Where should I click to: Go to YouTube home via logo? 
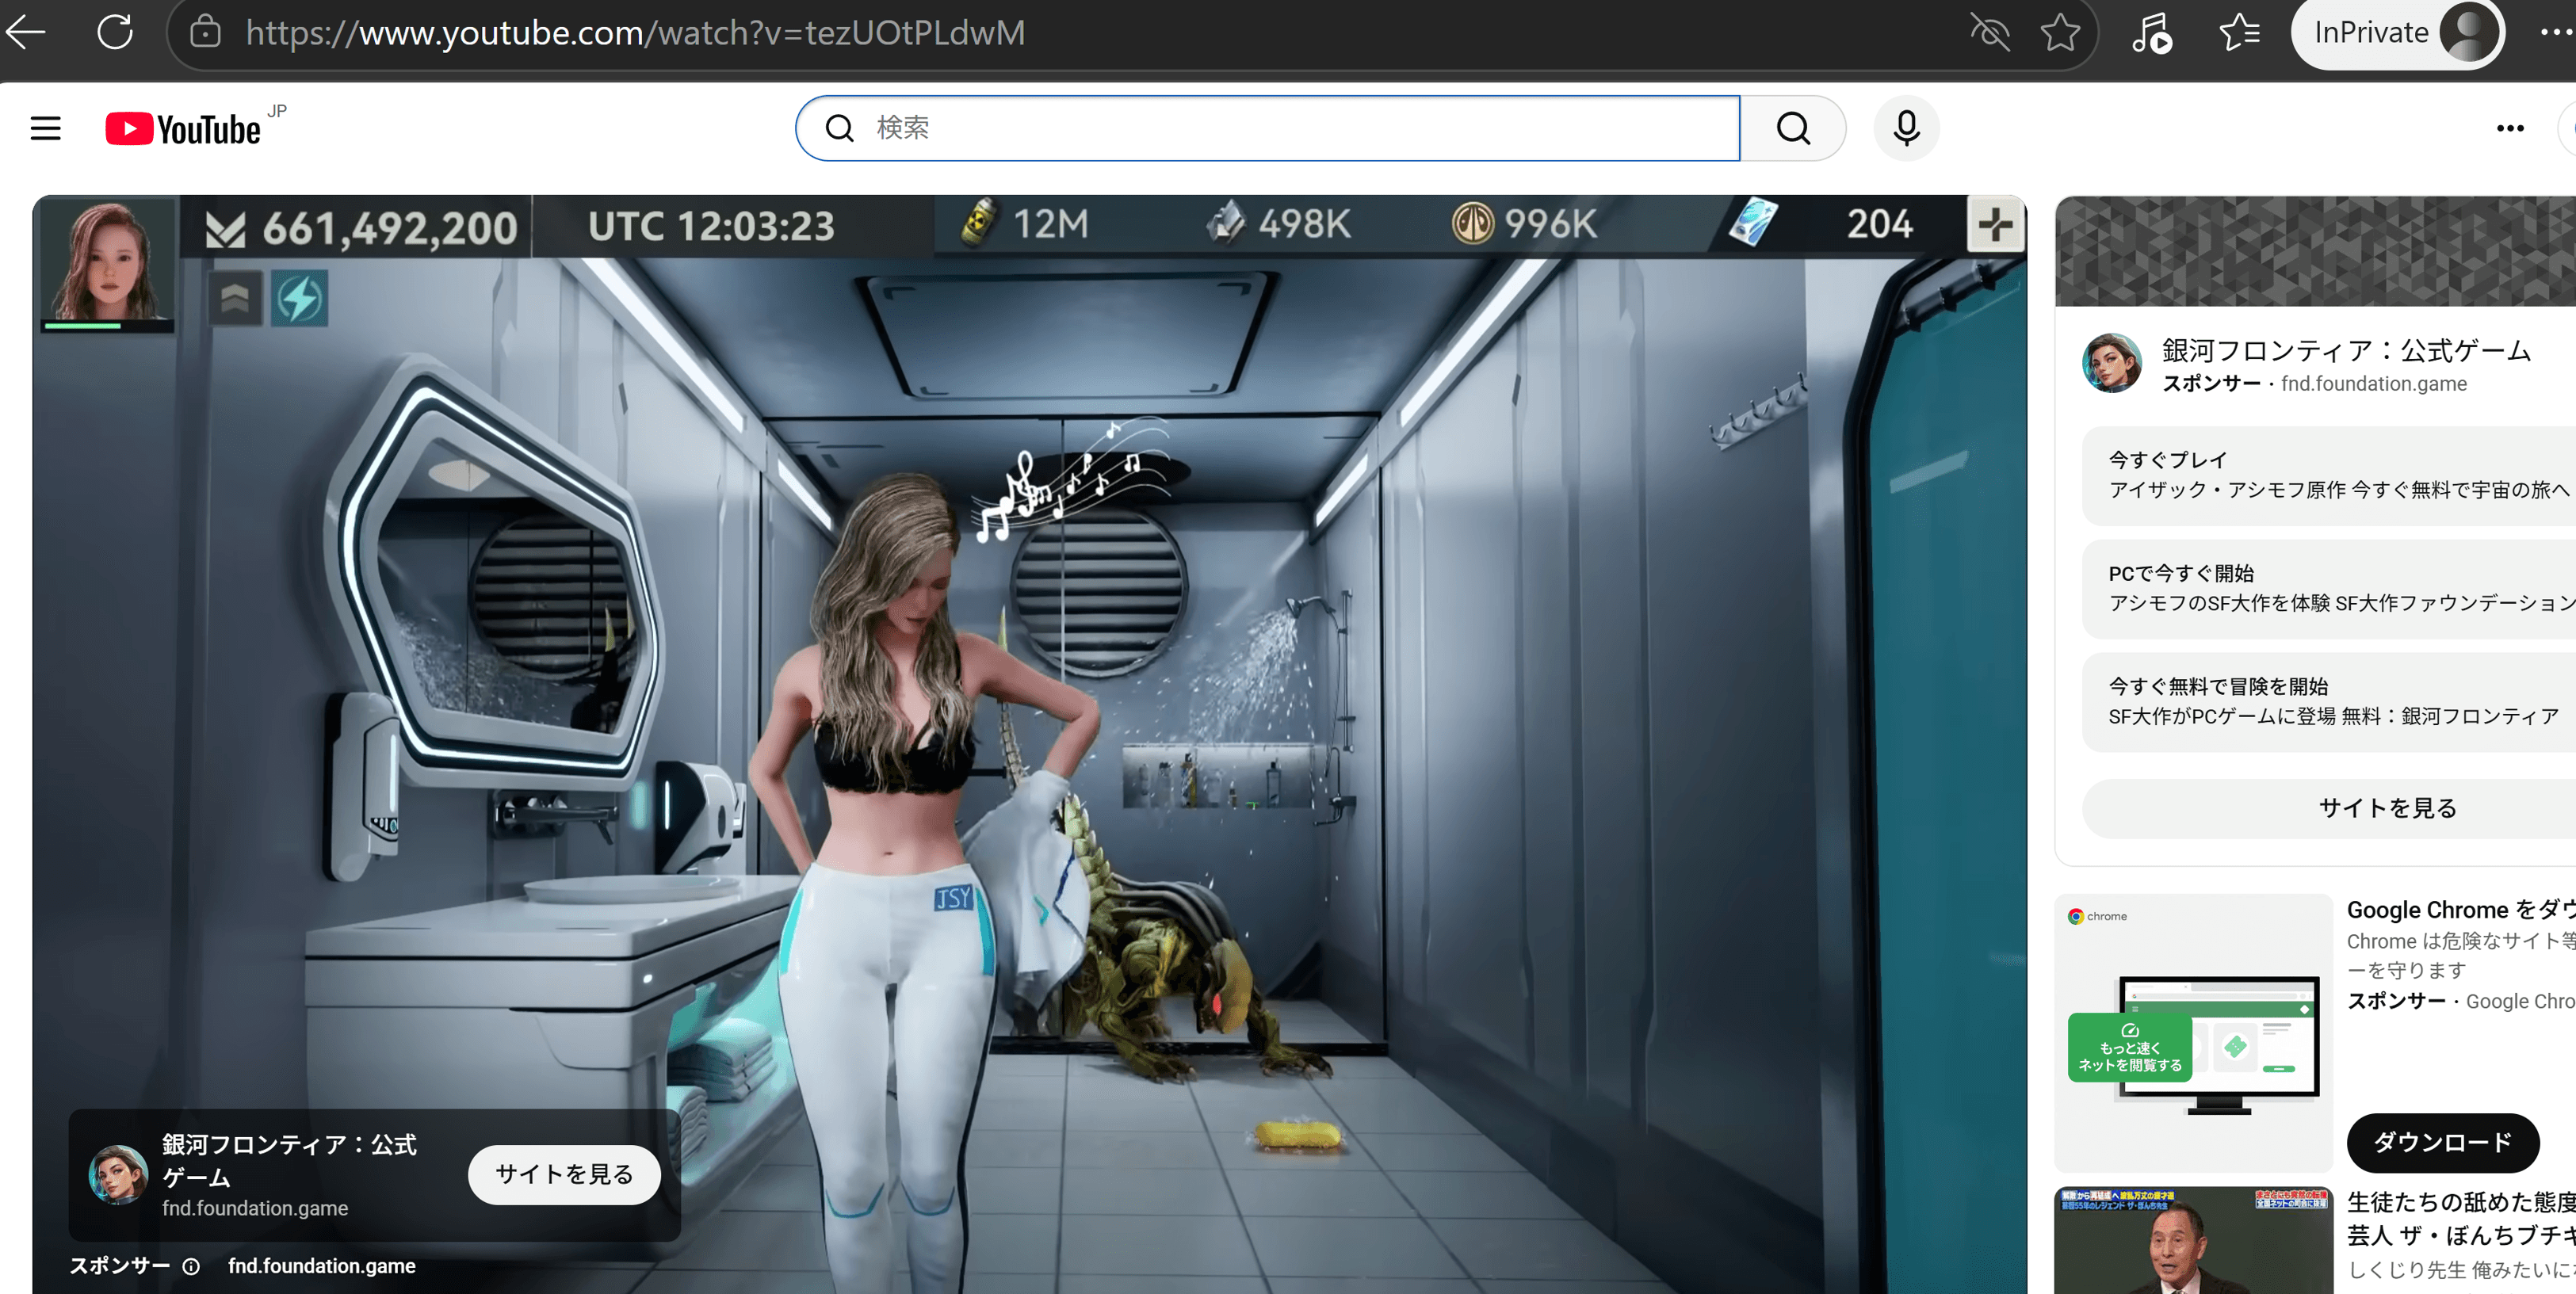pyautogui.click(x=184, y=129)
